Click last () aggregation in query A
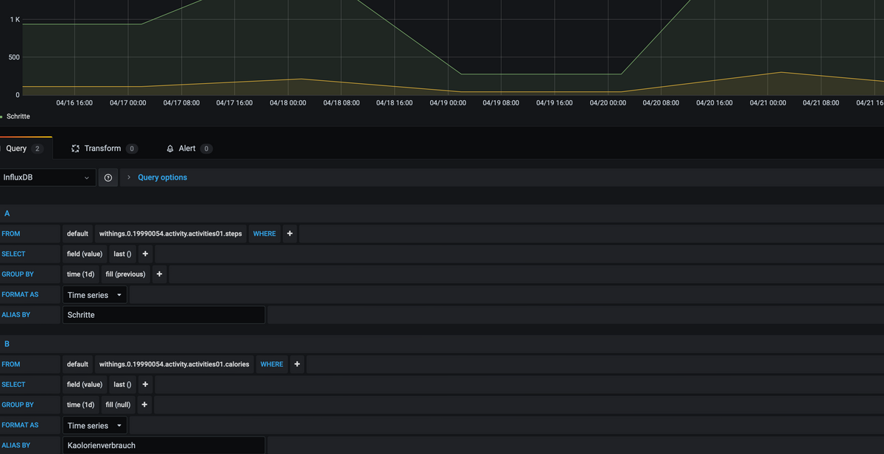Screen dimensions: 884x454 [x=122, y=254]
